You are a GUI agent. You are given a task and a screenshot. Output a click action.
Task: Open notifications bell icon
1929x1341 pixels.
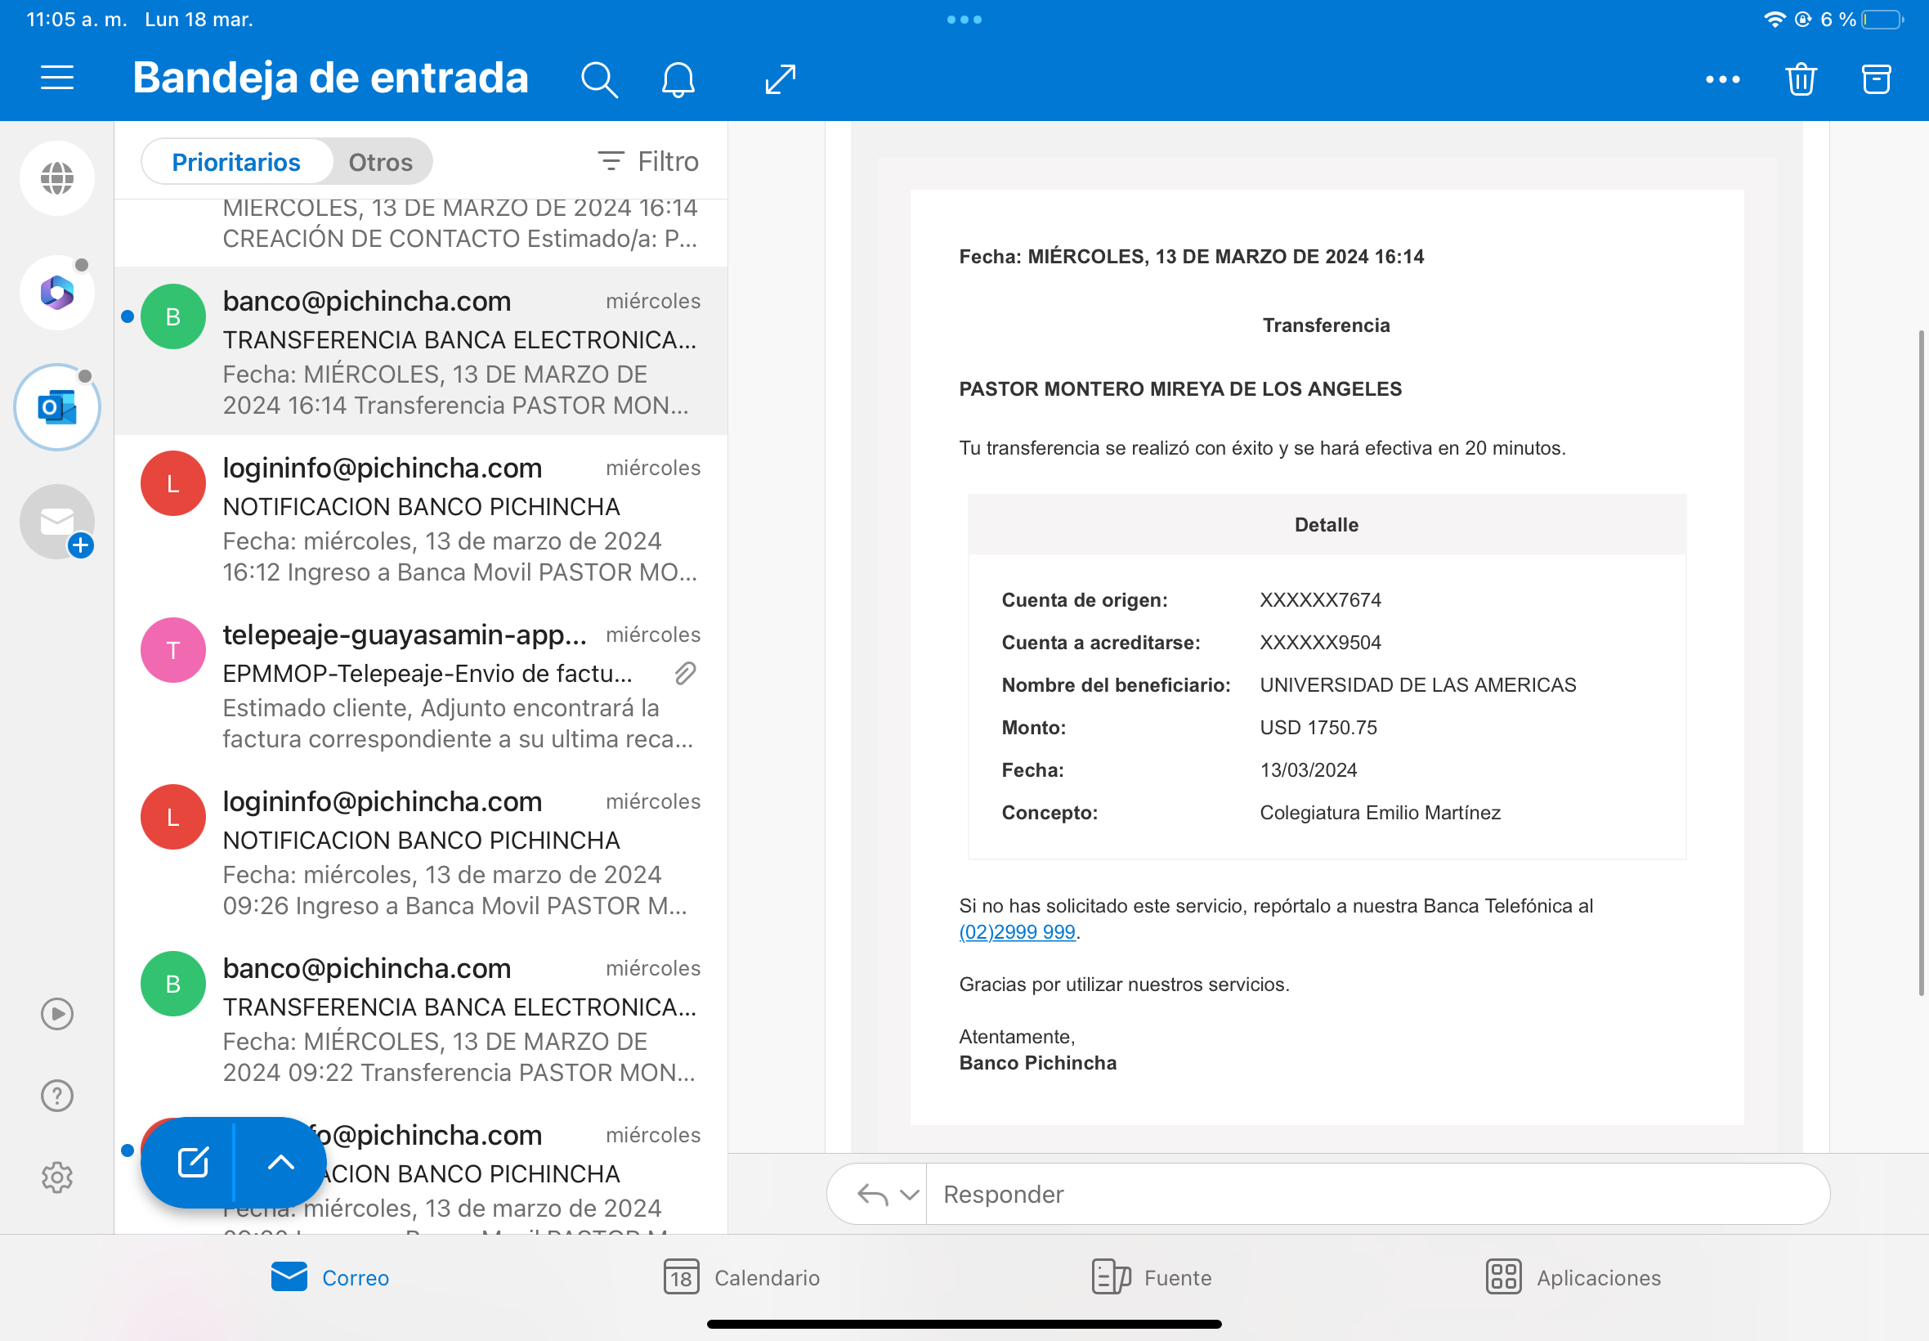tap(678, 80)
